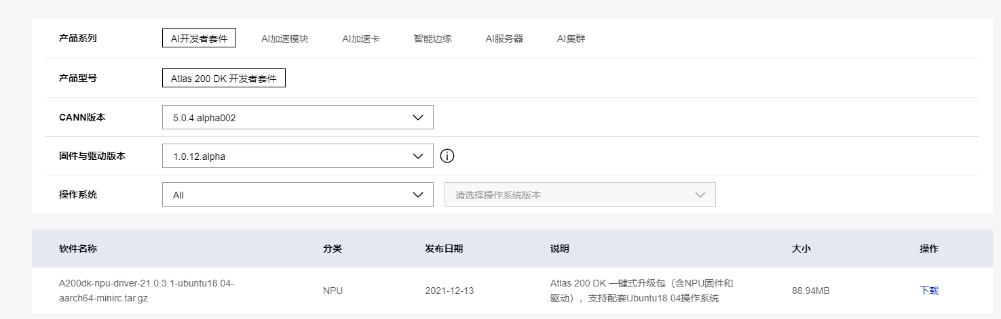Click the 固件与驱动版本 row label
1001x319 pixels.
pyautogui.click(x=92, y=156)
